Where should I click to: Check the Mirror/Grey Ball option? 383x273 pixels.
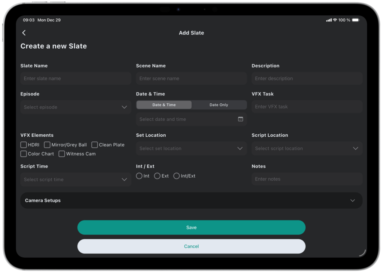47,145
